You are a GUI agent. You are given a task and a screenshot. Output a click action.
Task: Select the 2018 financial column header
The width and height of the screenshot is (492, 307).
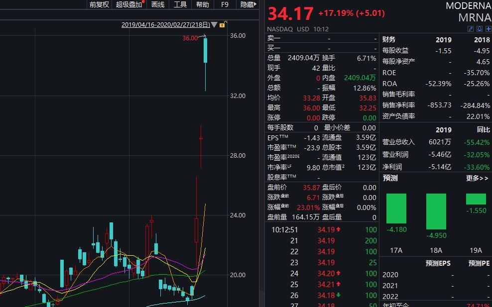pyautogui.click(x=482, y=40)
